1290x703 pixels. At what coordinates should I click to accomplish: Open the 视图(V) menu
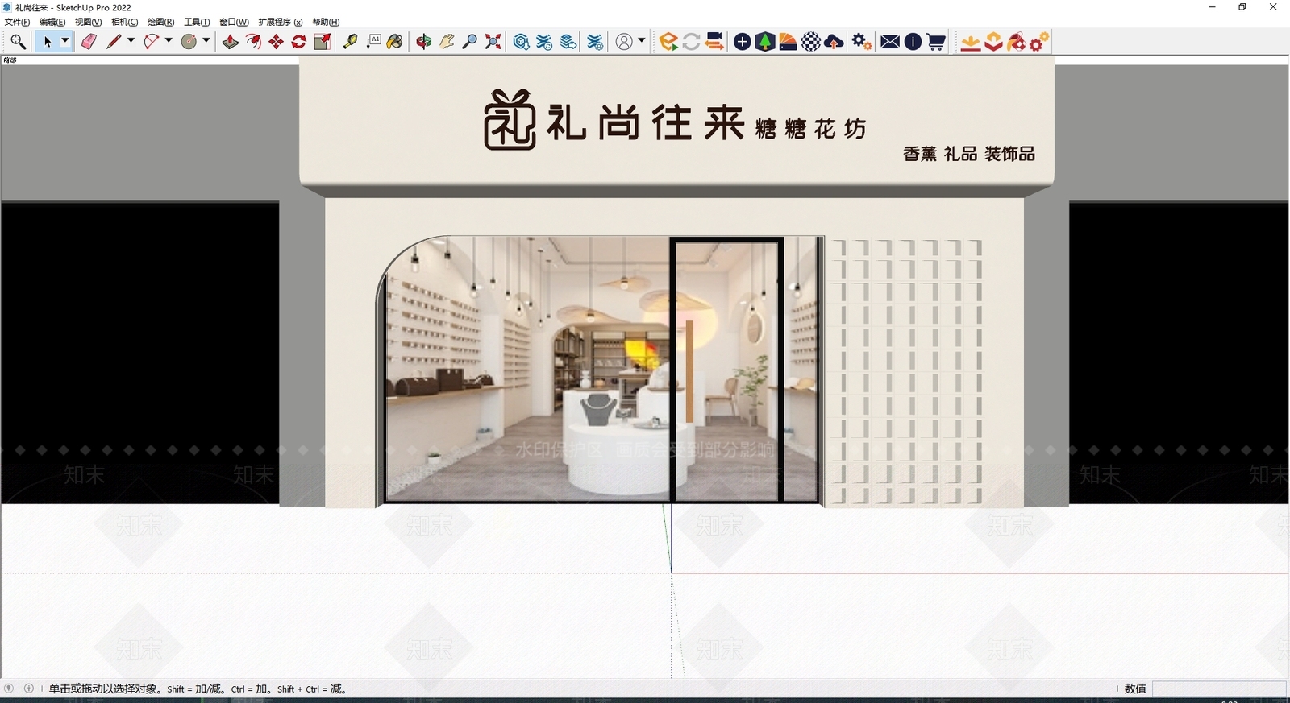[88, 22]
